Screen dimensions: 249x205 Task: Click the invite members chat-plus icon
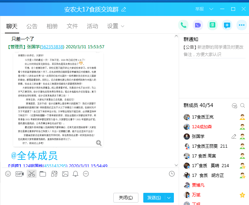pyautogui.click(x=227, y=25)
